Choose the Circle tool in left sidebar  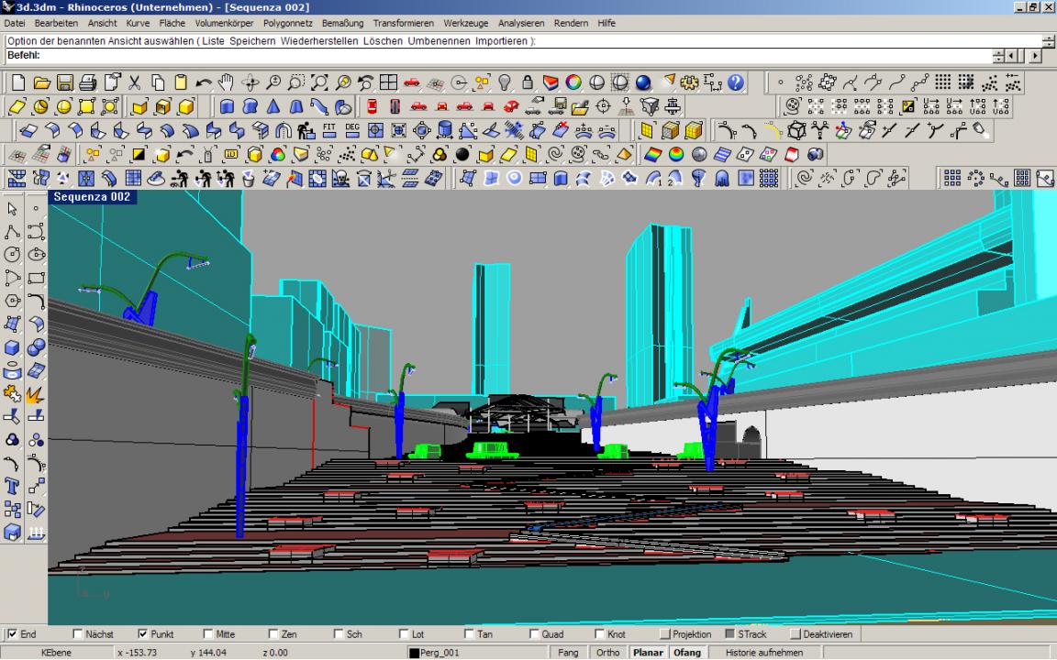pos(12,255)
